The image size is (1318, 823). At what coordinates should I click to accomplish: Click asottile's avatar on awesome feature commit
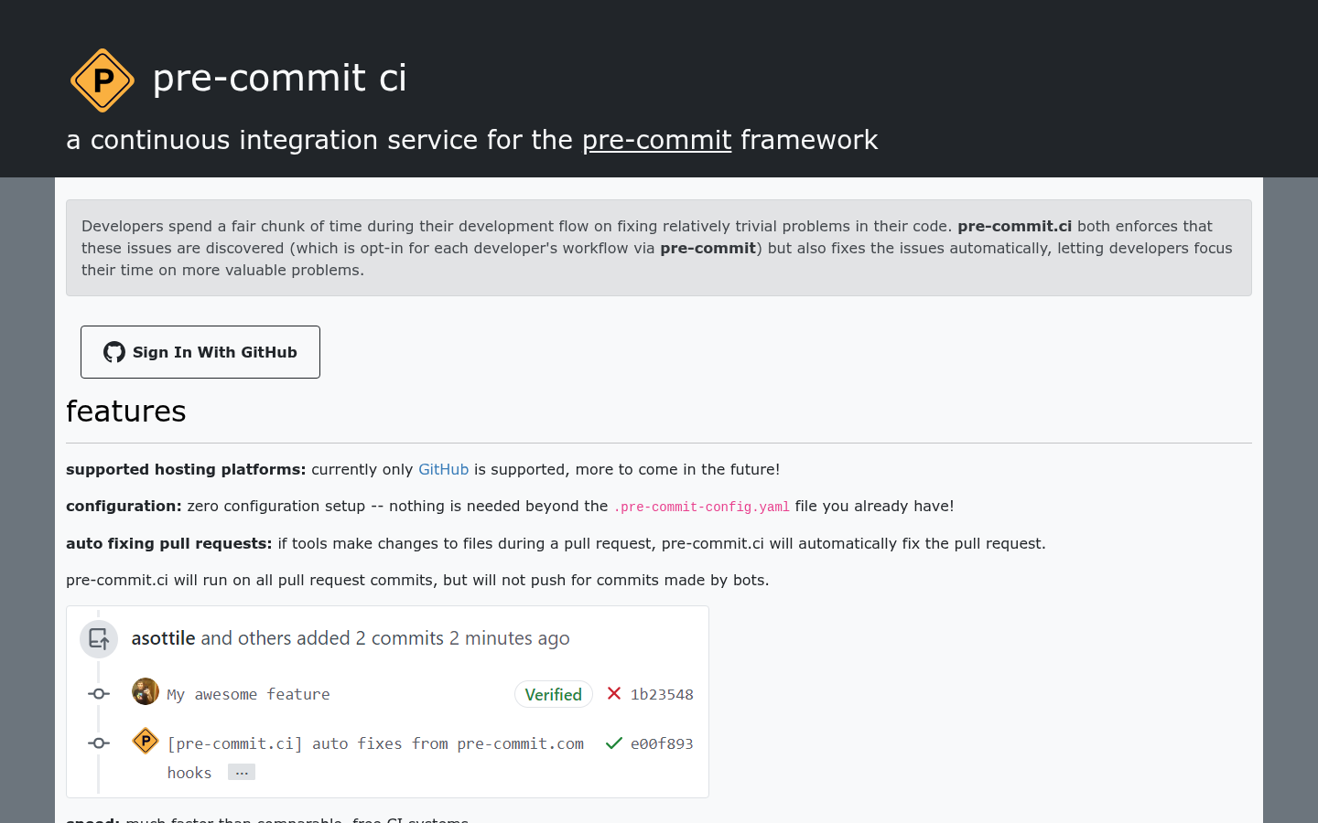point(146,691)
